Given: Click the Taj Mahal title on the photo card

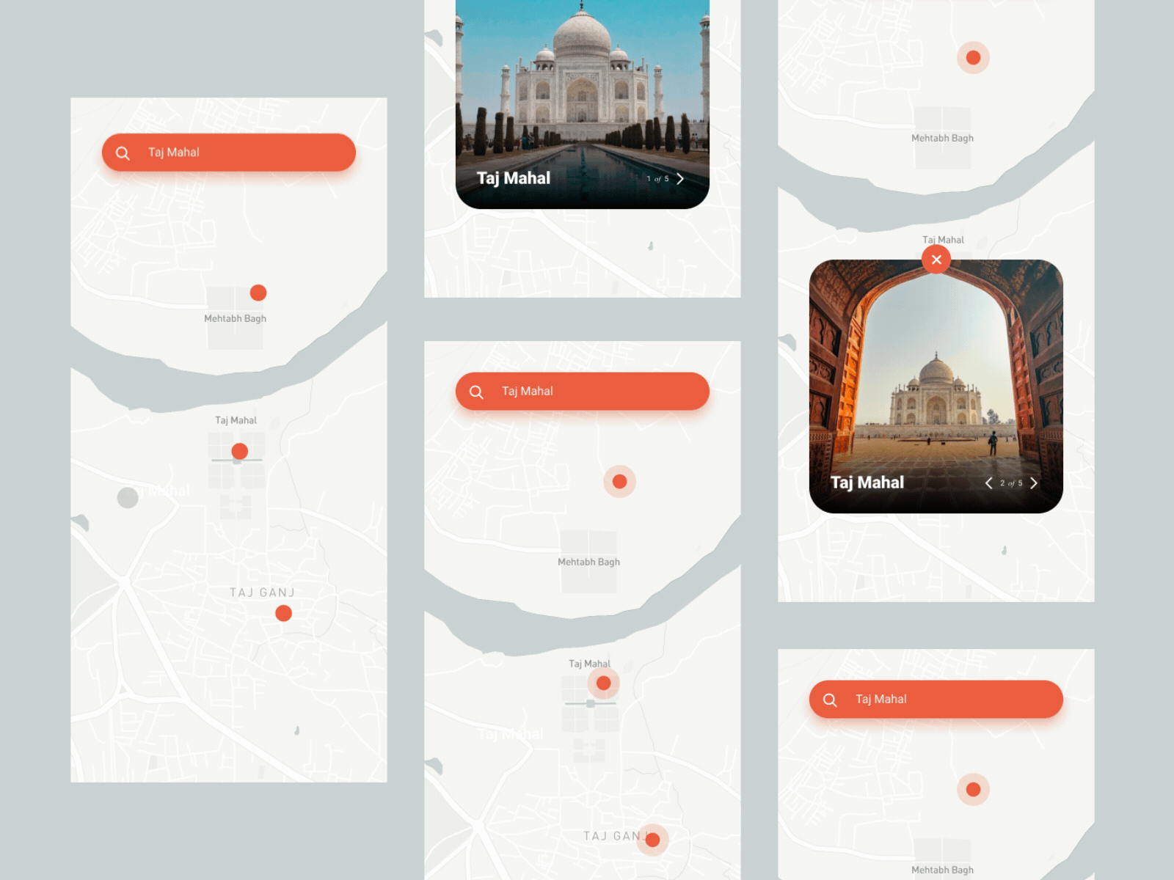Looking at the screenshot, I should 512,177.
